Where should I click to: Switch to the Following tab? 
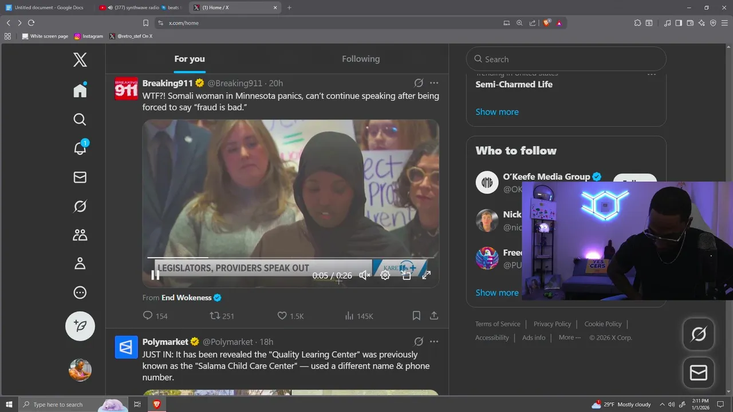(x=361, y=59)
